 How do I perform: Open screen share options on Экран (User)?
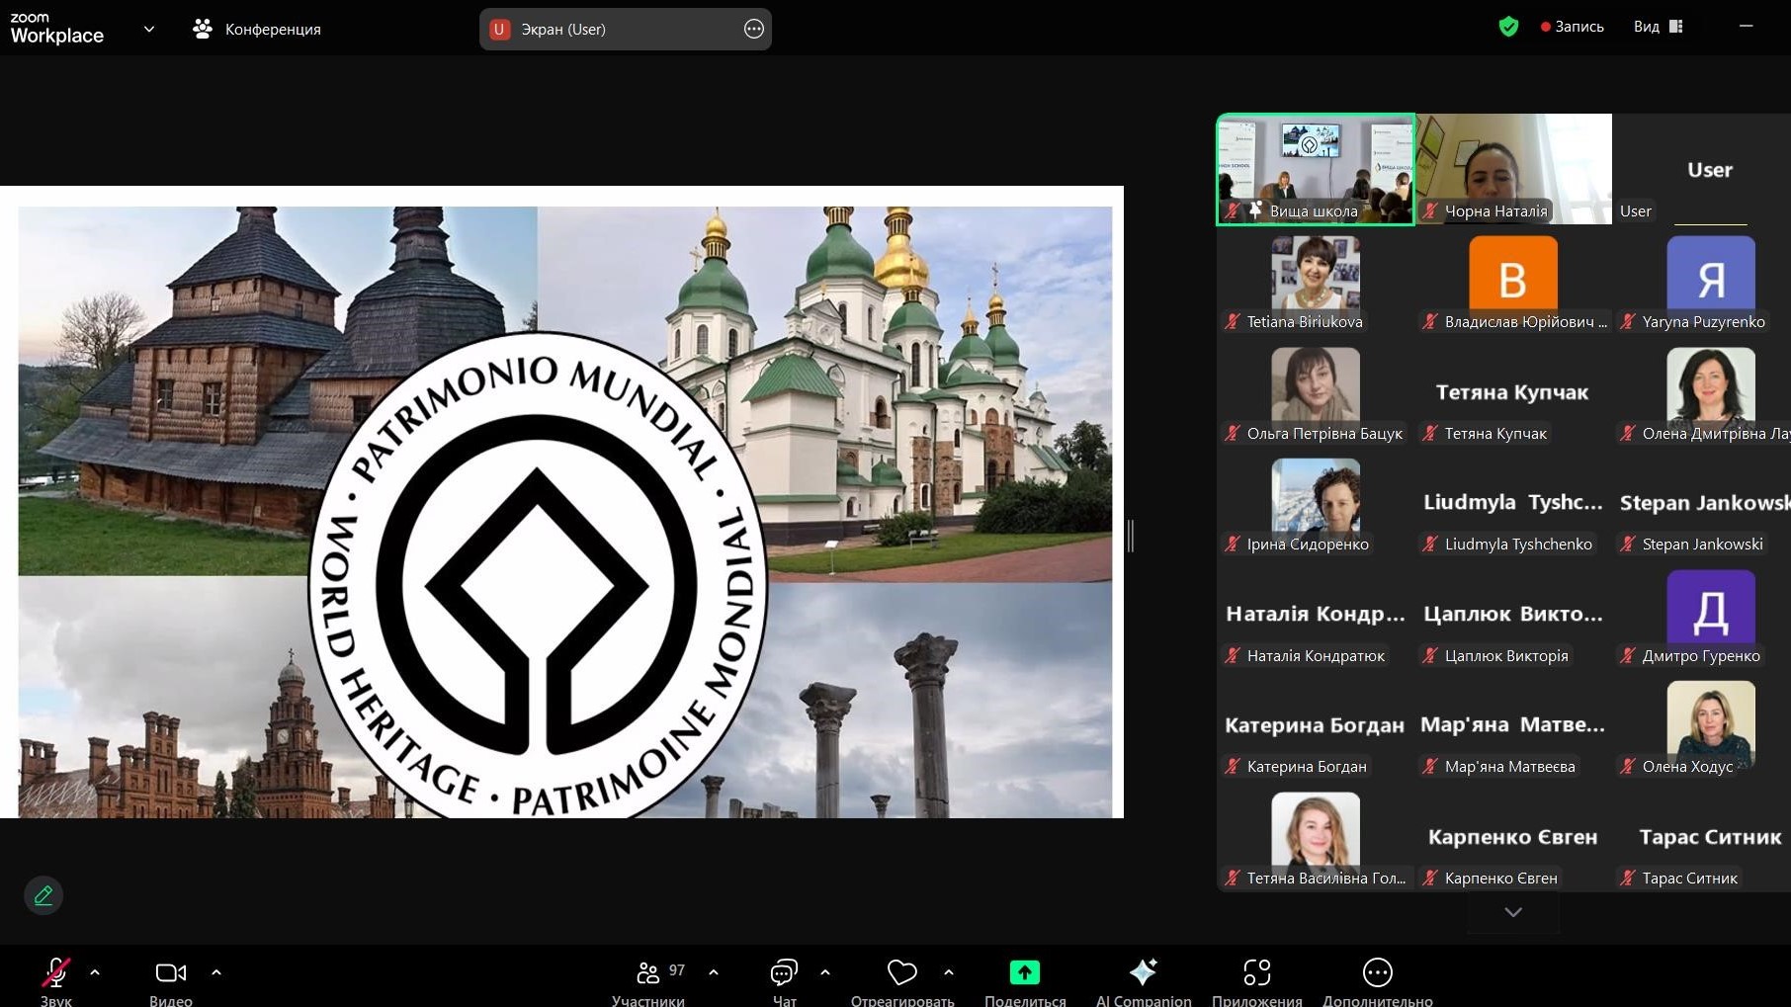(753, 29)
